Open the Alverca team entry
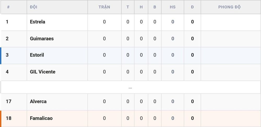The width and height of the screenshot is (261, 127). (x=38, y=101)
